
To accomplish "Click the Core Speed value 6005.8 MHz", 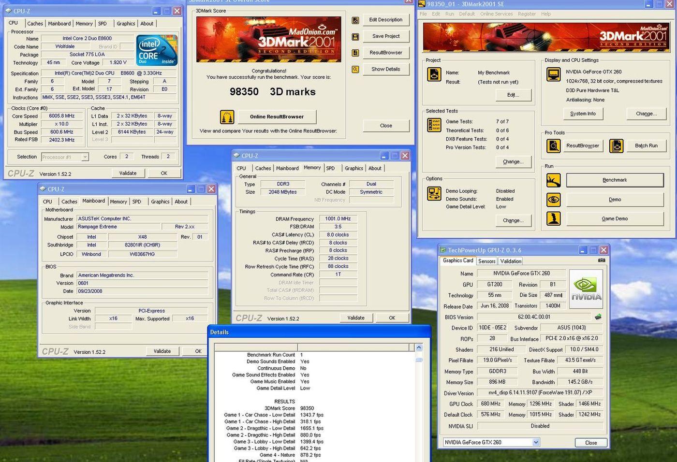I will 61,116.
